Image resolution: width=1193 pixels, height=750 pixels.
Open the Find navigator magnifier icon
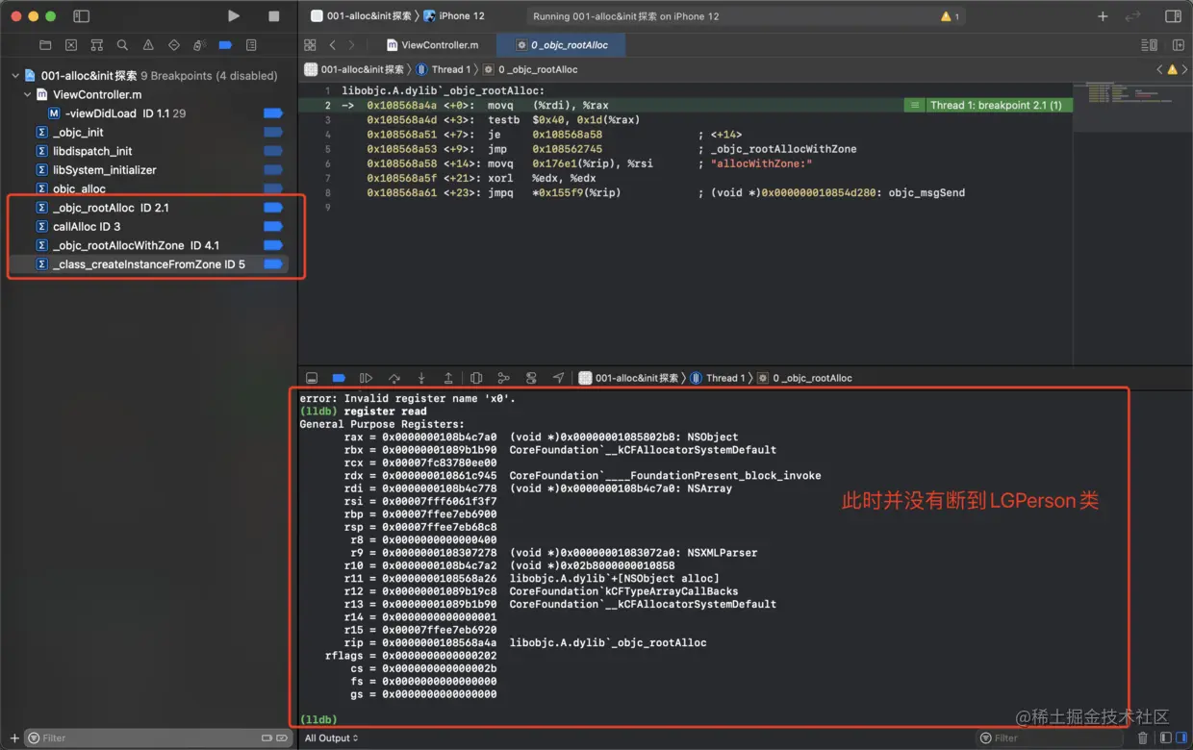(x=122, y=45)
